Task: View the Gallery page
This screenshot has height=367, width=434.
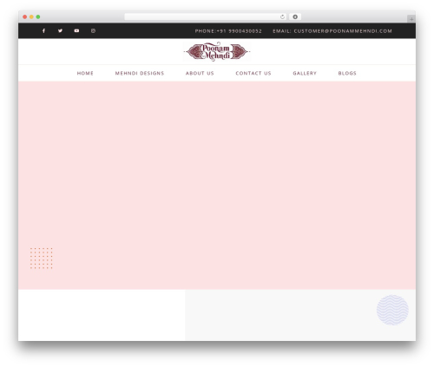Action: click(305, 73)
